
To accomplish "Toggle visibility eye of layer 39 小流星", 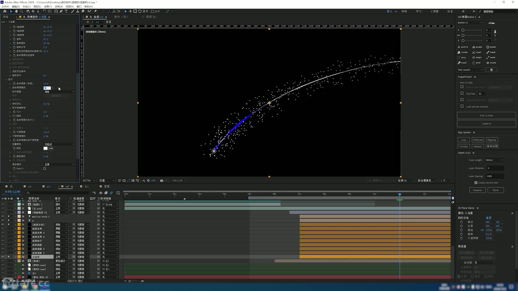I will [3, 257].
